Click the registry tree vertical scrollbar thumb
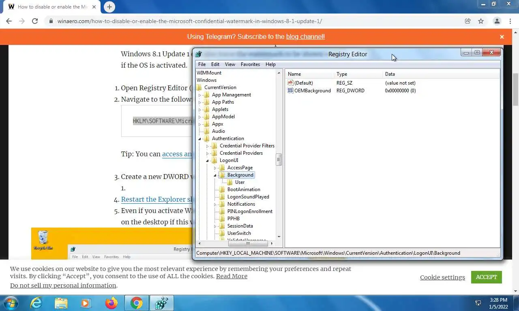Screen dimensions: 519x311 [x=279, y=160]
